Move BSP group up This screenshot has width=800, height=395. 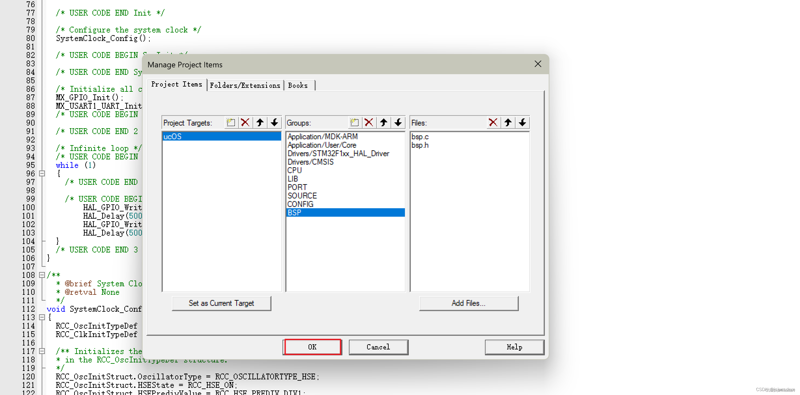383,123
